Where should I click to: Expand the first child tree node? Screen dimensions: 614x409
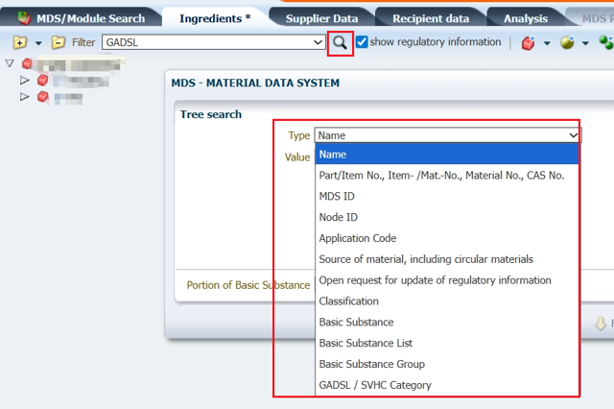[24, 81]
